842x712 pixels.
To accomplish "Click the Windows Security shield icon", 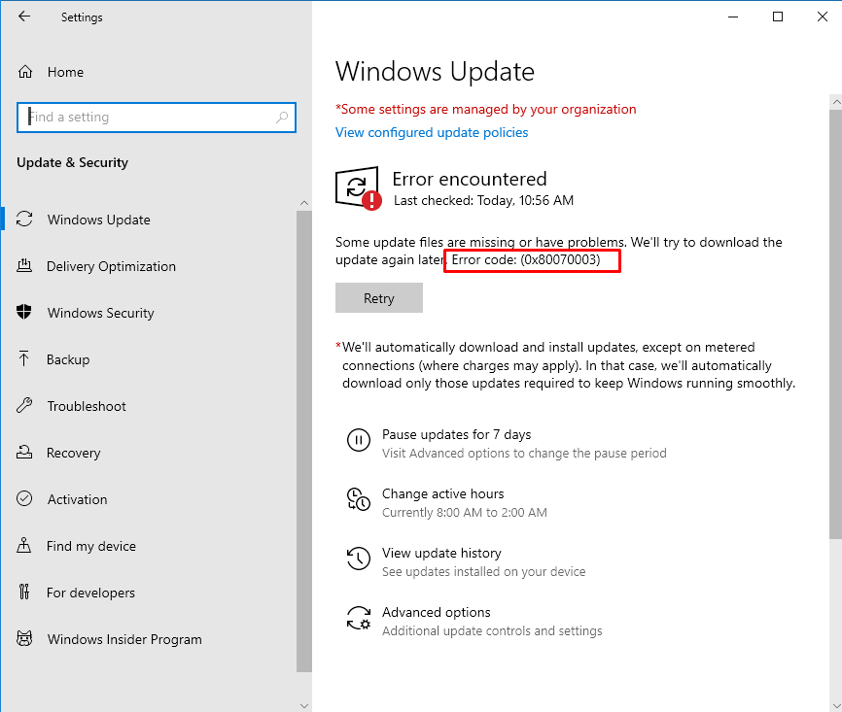I will click(24, 312).
